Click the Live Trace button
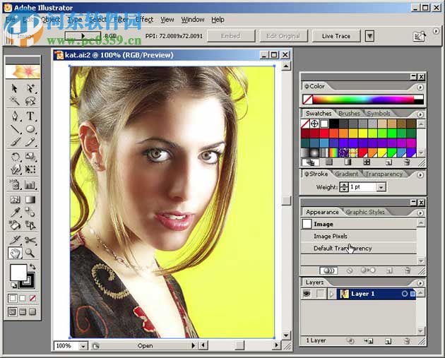 pos(336,36)
